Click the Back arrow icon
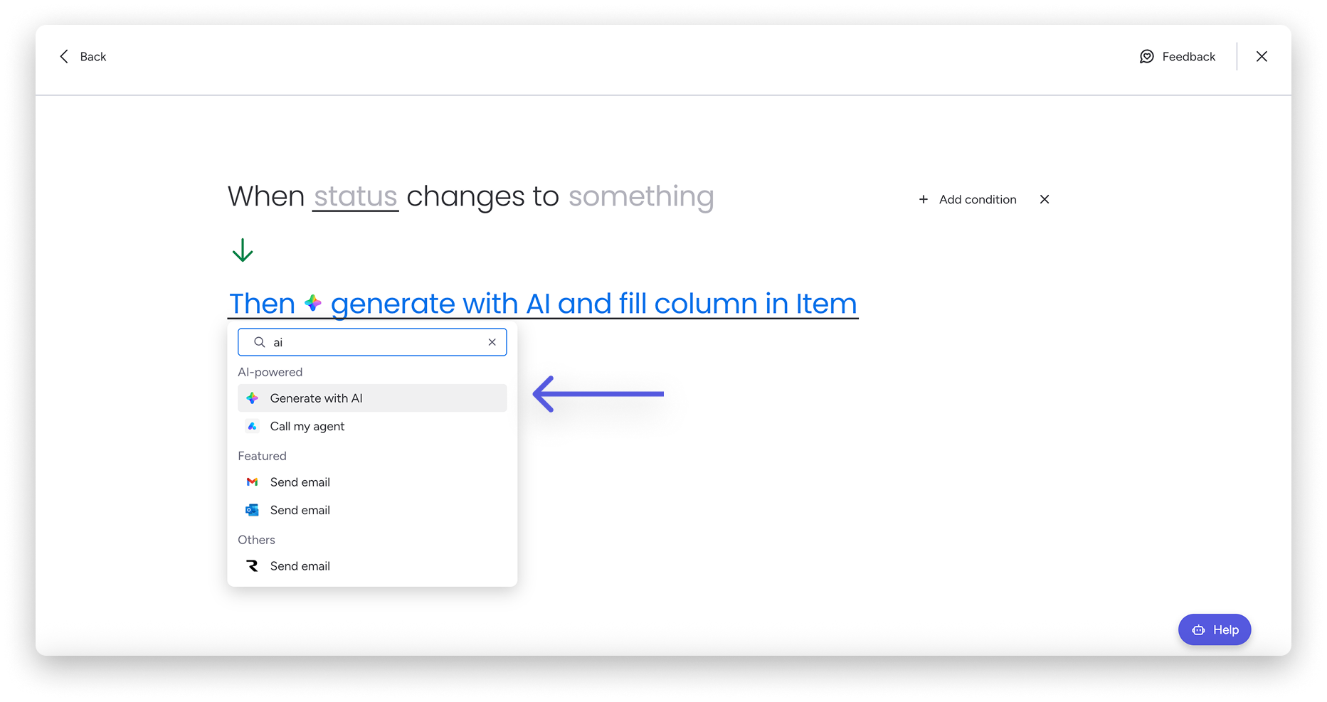The width and height of the screenshot is (1327, 702). click(x=64, y=57)
